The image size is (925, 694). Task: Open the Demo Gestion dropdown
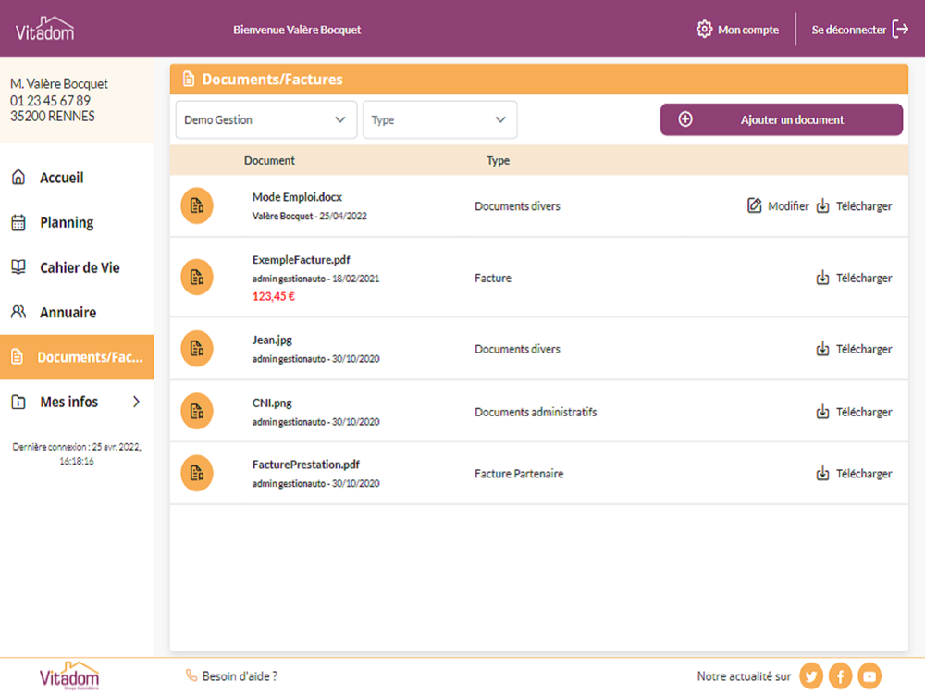point(265,119)
